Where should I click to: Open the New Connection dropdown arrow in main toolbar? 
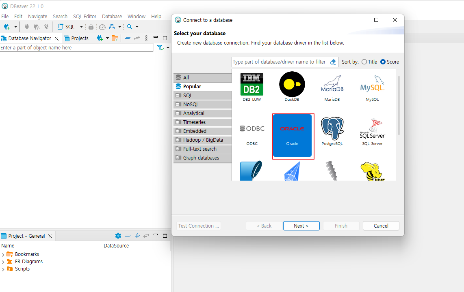pos(15,27)
